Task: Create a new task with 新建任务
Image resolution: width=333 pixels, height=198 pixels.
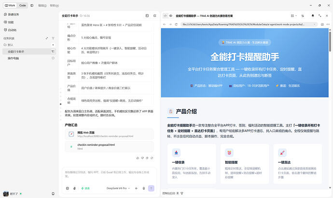Action: tap(12, 14)
